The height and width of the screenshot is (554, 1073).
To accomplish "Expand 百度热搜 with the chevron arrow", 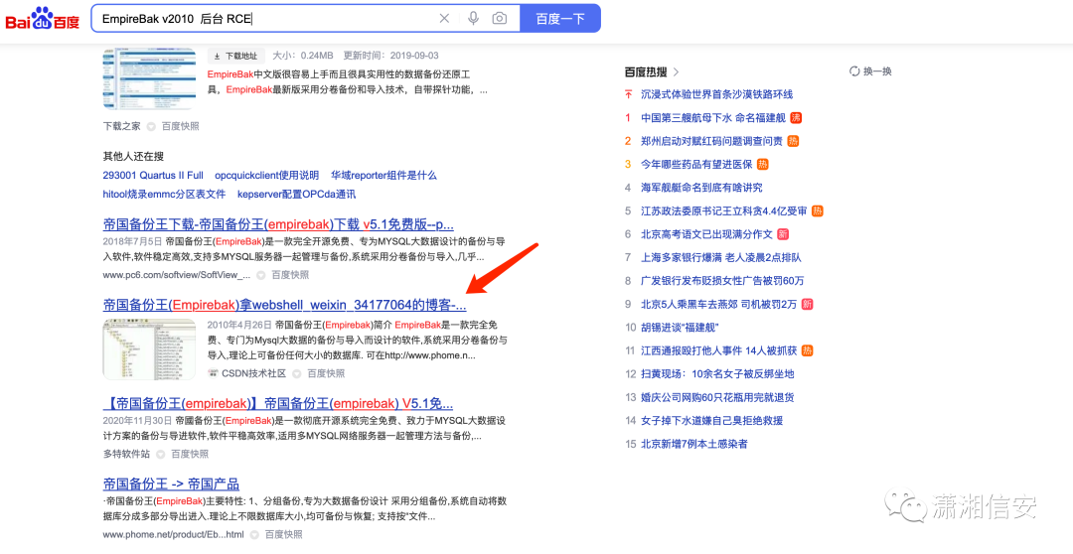I will pyautogui.click(x=677, y=71).
